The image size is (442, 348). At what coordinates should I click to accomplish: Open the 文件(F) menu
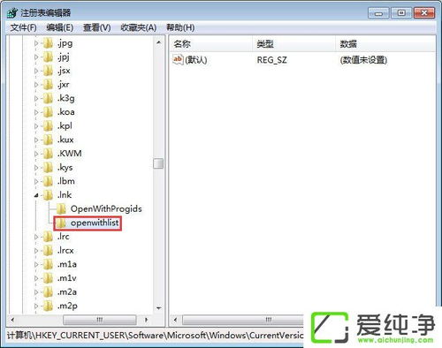[23, 27]
